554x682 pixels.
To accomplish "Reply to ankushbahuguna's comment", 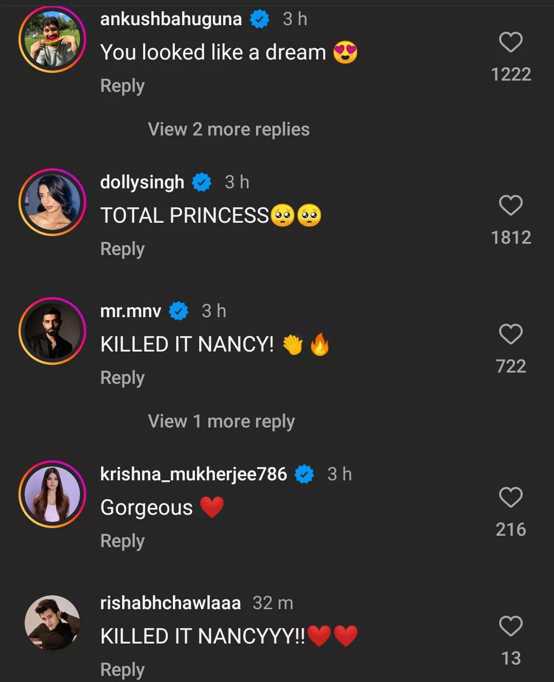I will 122,86.
